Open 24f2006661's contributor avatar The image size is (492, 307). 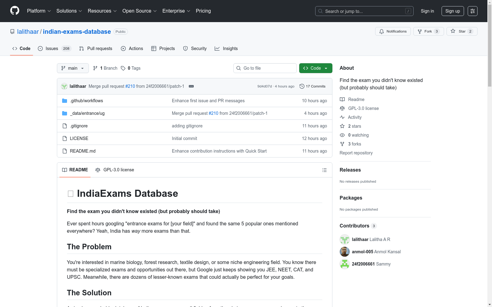(345, 264)
